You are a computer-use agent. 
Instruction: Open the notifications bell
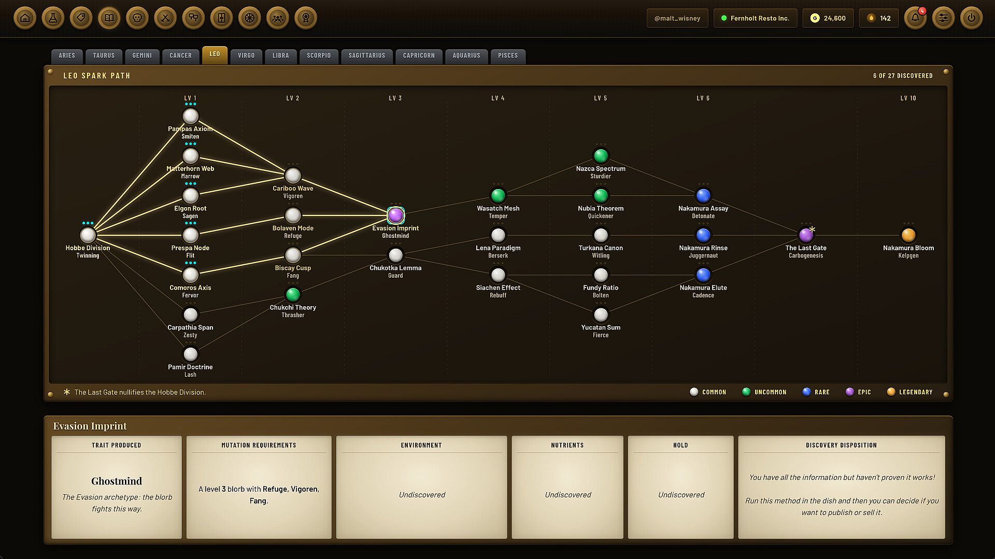click(x=915, y=18)
